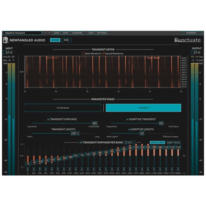Go to previous preset arrow
206x206 pixels.
point(45,33)
